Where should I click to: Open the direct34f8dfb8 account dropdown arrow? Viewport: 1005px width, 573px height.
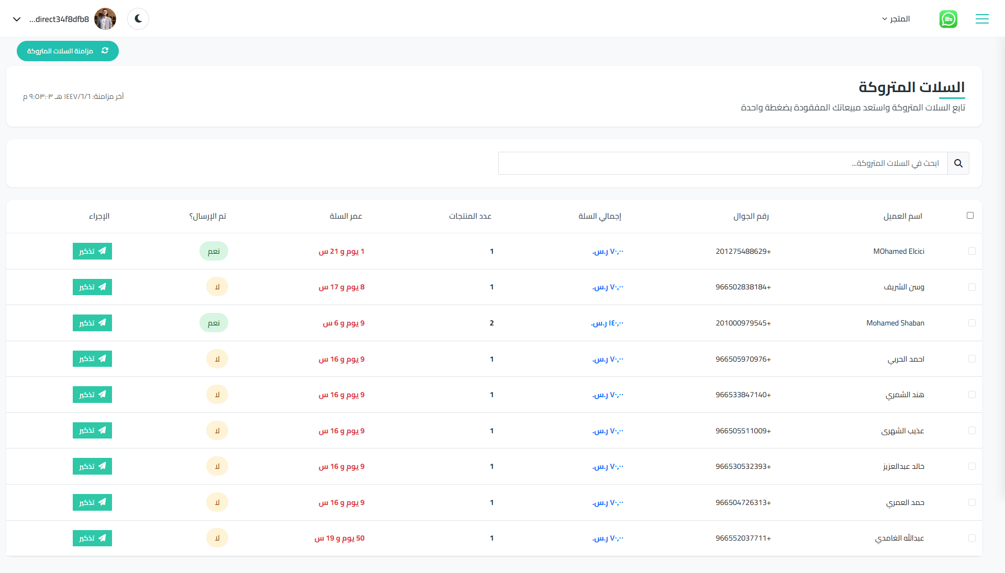17,19
